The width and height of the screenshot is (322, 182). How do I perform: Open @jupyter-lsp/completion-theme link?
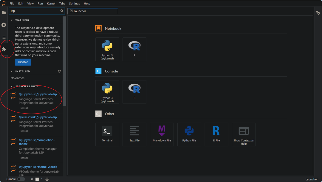pyautogui.click(x=37, y=142)
